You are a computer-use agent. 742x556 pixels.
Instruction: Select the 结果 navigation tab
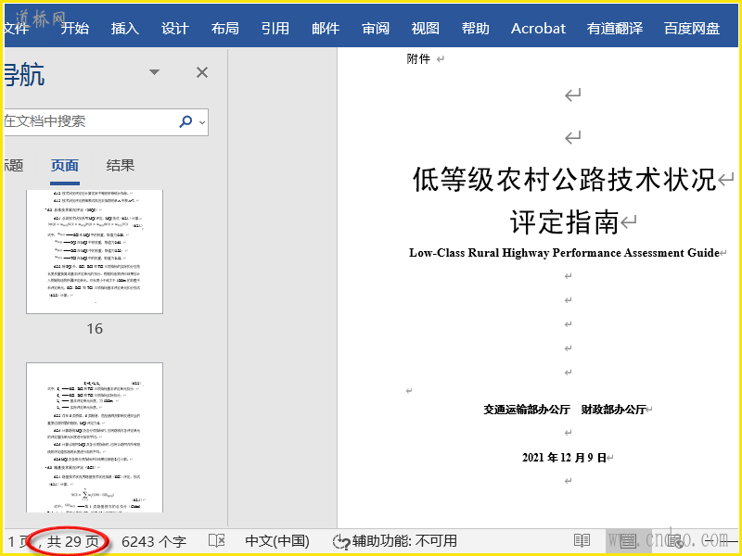(121, 166)
